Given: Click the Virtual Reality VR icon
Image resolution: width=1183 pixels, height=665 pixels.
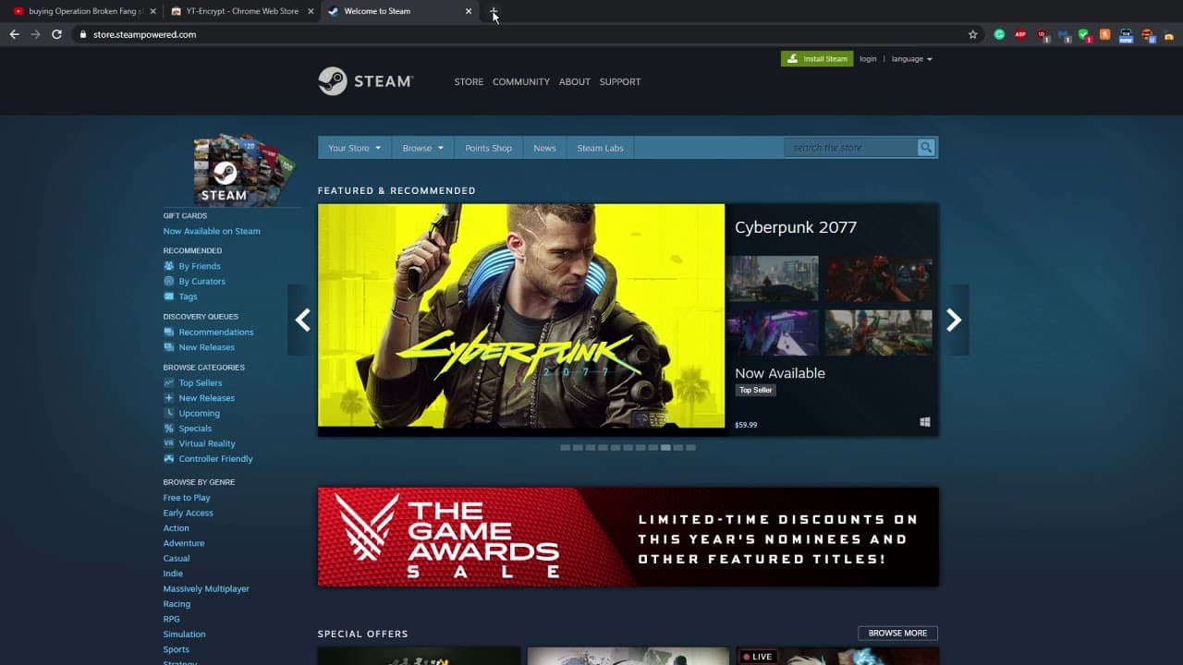Looking at the screenshot, I should 168,443.
